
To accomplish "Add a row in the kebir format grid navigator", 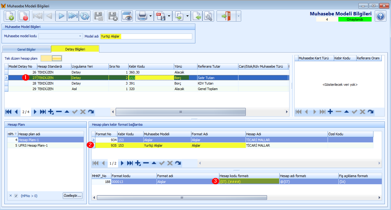I will [x=138, y=163].
